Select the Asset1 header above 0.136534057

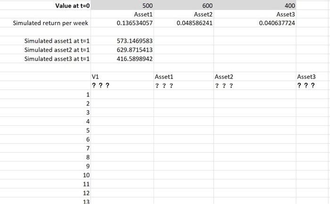pyautogui.click(x=122, y=14)
